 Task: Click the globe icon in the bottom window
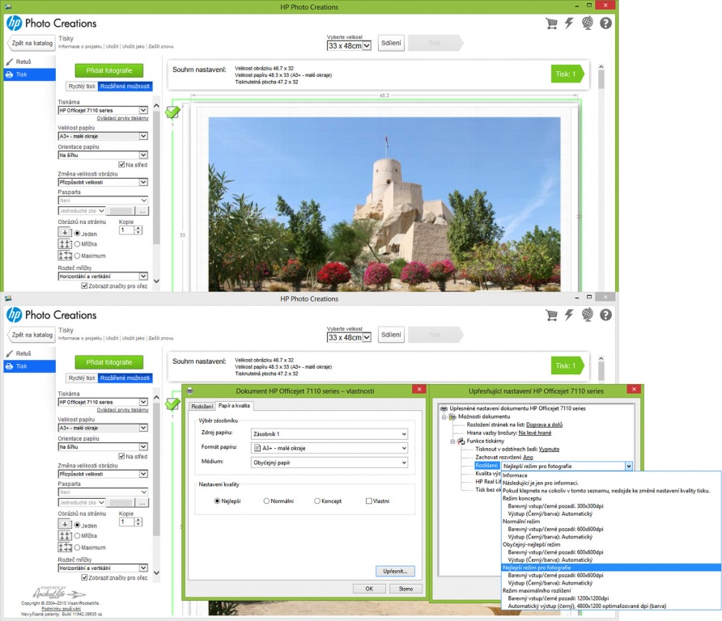[587, 315]
